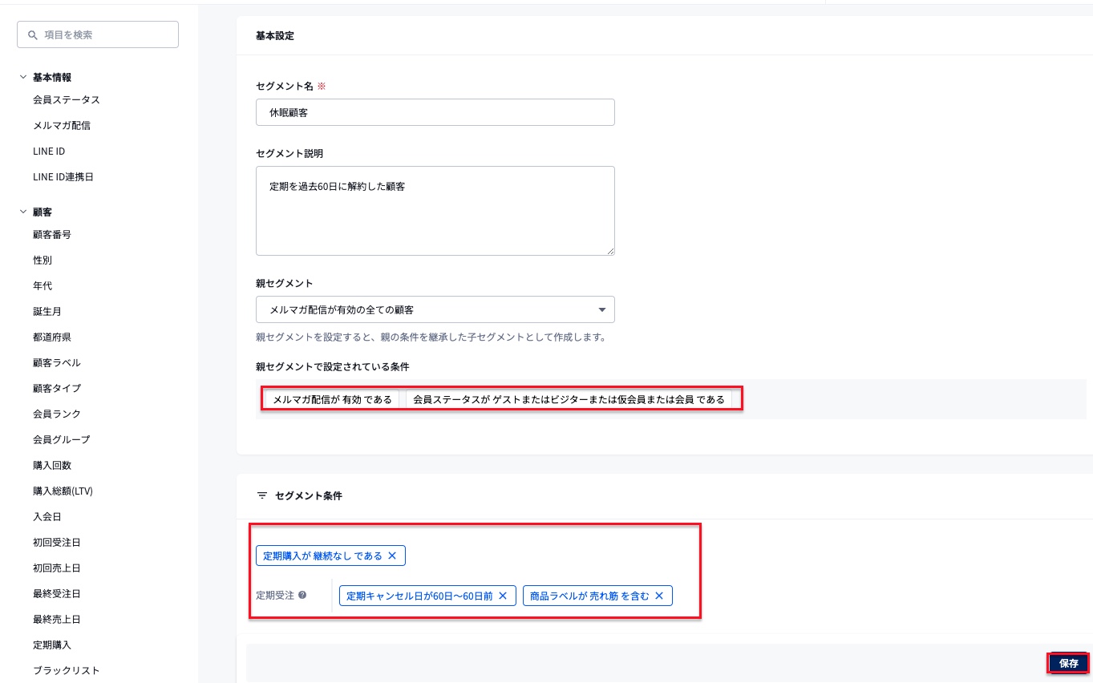Remove the 商品ラベルが売れ筋を含む condition chip
The width and height of the screenshot is (1093, 683).
[658, 596]
